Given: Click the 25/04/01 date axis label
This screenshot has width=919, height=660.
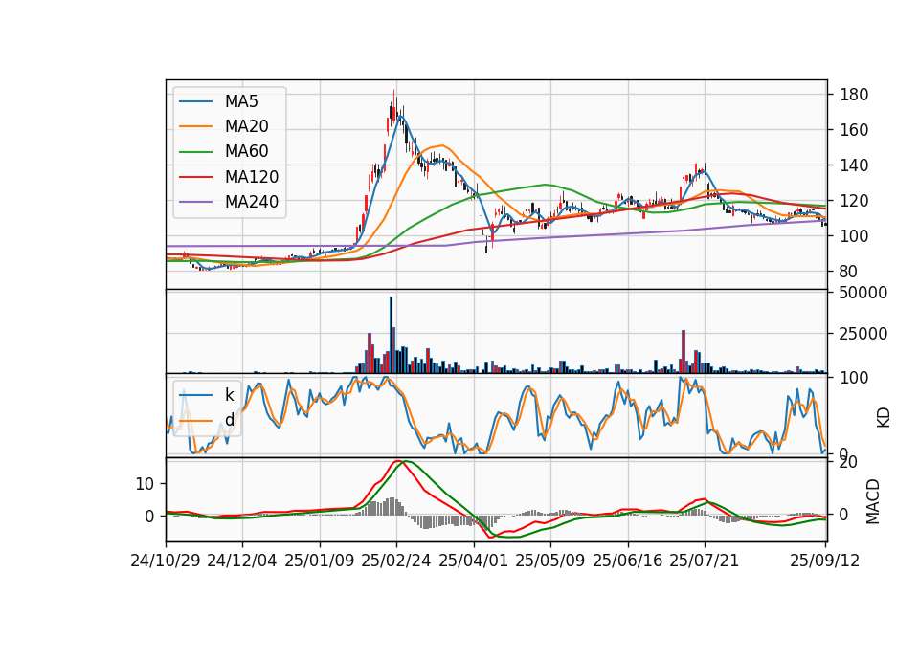Looking at the screenshot, I should coord(473,561).
